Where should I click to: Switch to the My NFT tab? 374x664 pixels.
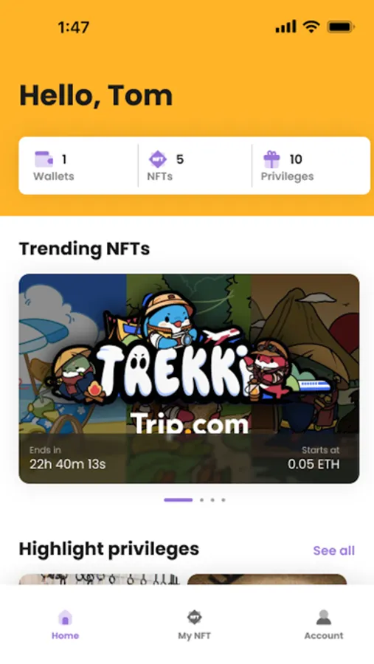(x=195, y=636)
